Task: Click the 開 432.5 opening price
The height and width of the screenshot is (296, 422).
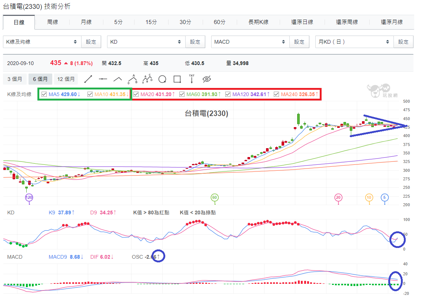Action: click(x=112, y=63)
